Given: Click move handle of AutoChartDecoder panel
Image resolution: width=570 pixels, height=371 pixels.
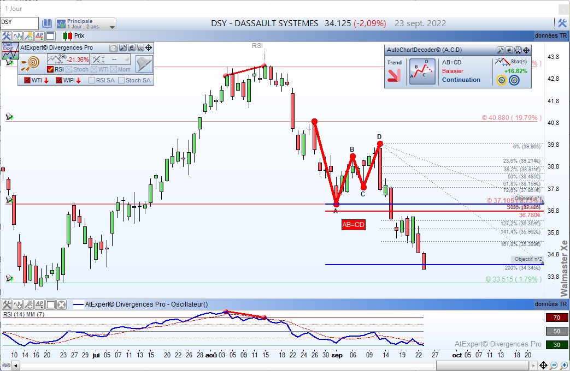Looking at the screenshot, I should click(x=526, y=50).
